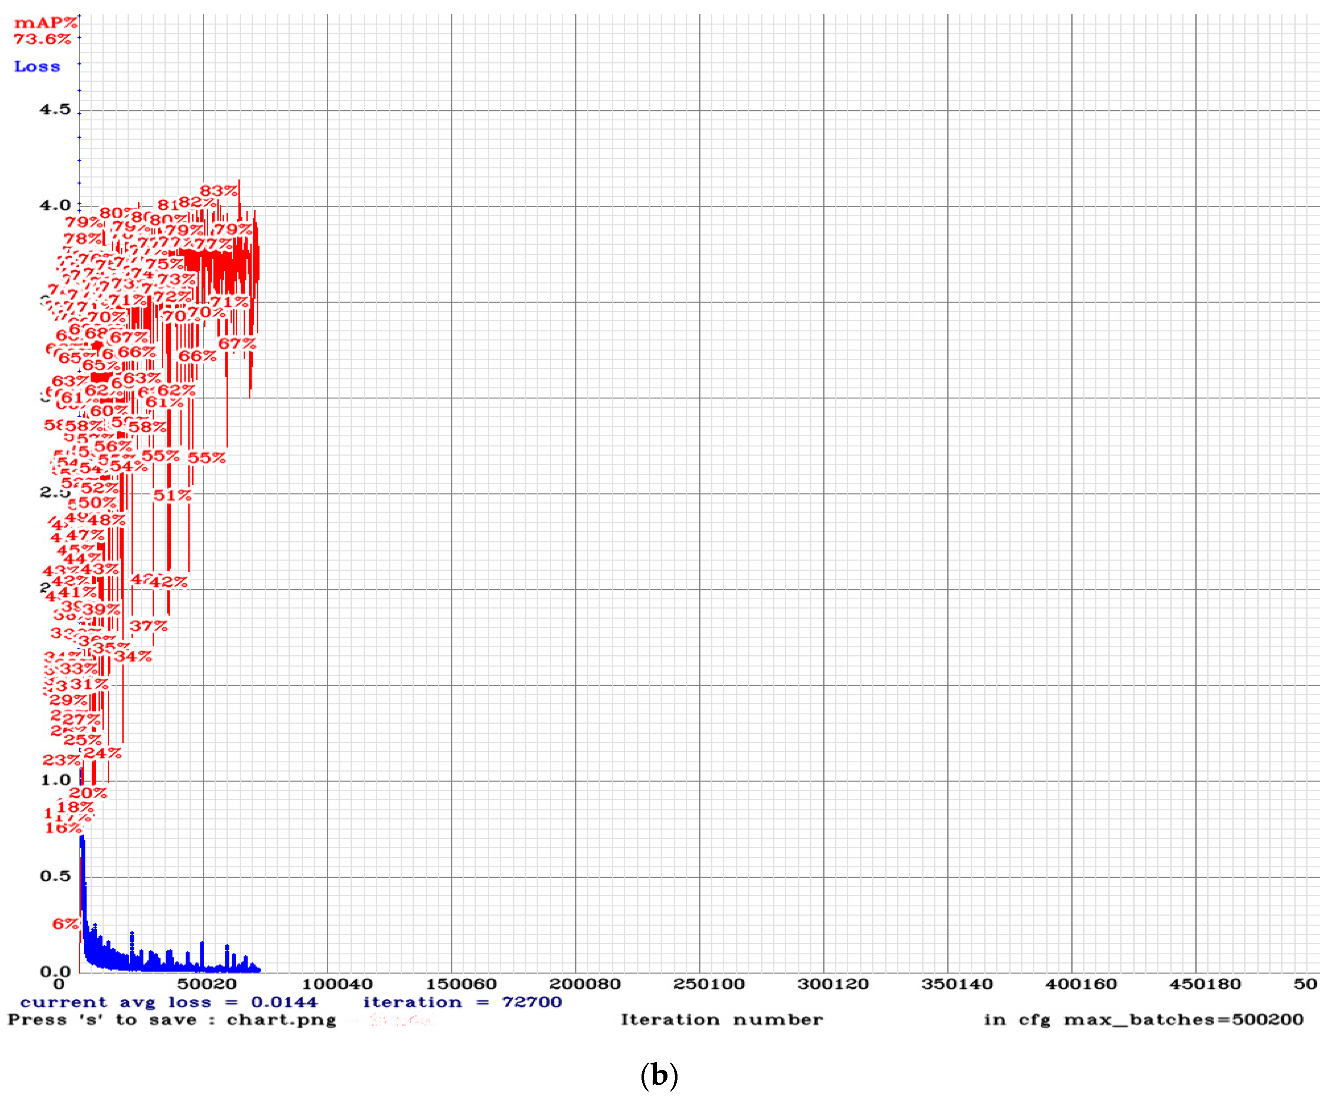The image size is (1332, 1102).
Task: Click the 4.5 y-axis tick label
Action: 55,110
